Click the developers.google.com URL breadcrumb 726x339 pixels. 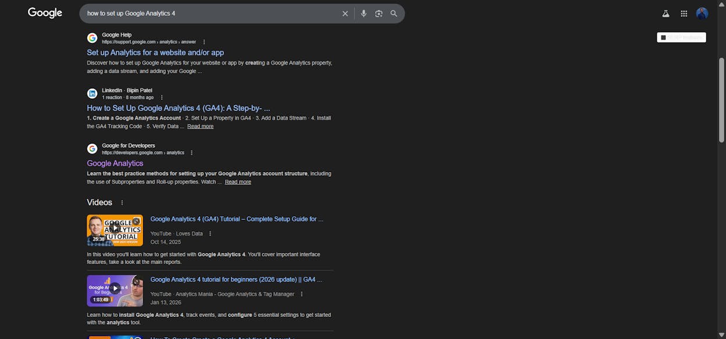143,153
